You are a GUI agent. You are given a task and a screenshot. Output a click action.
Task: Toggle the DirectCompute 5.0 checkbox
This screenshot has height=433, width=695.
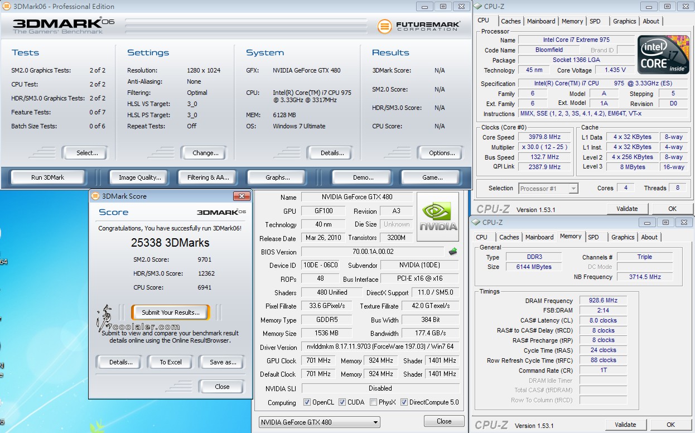(404, 402)
